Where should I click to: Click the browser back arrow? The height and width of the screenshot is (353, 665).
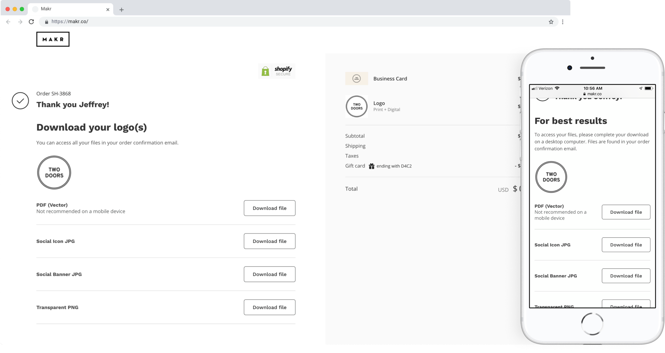8,22
